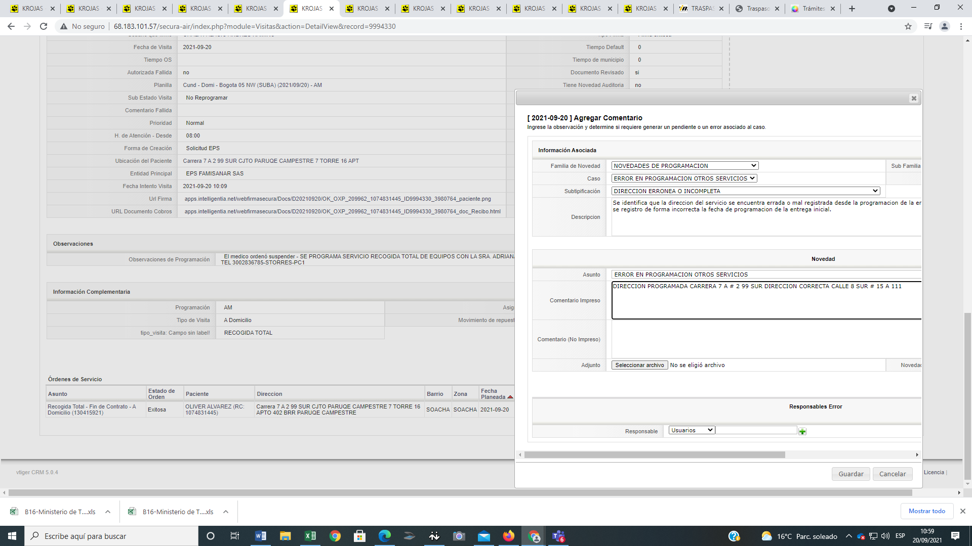Viewport: 972px width, 546px height.
Task: Expand first B16-Ministerio download options
Action: point(108,512)
